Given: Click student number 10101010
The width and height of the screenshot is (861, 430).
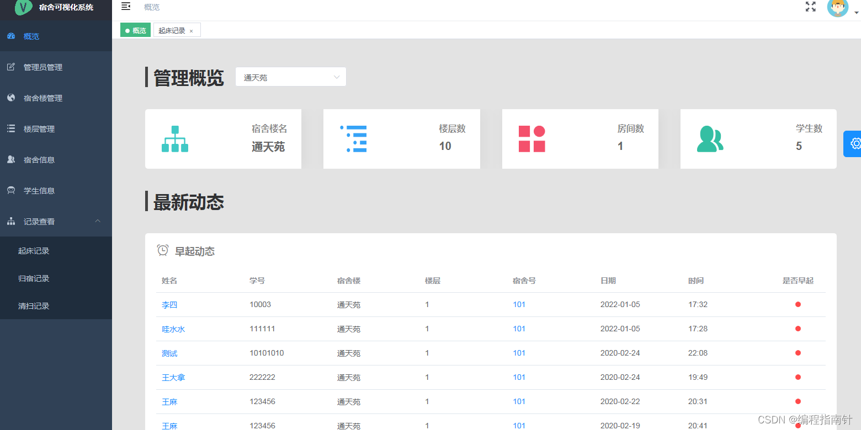Looking at the screenshot, I should tap(267, 353).
